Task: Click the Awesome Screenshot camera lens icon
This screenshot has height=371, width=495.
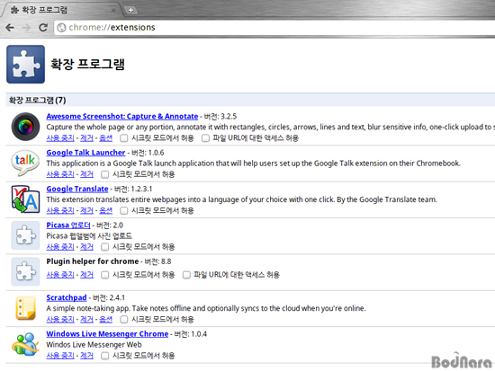Action: [25, 127]
